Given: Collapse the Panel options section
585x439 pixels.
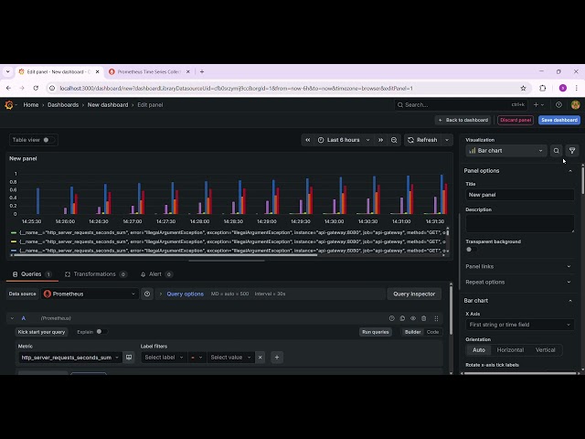Looking at the screenshot, I should 570,171.
